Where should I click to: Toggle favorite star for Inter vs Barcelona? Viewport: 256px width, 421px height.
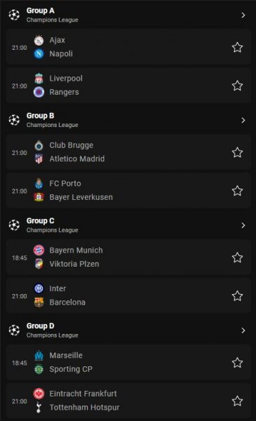[237, 296]
